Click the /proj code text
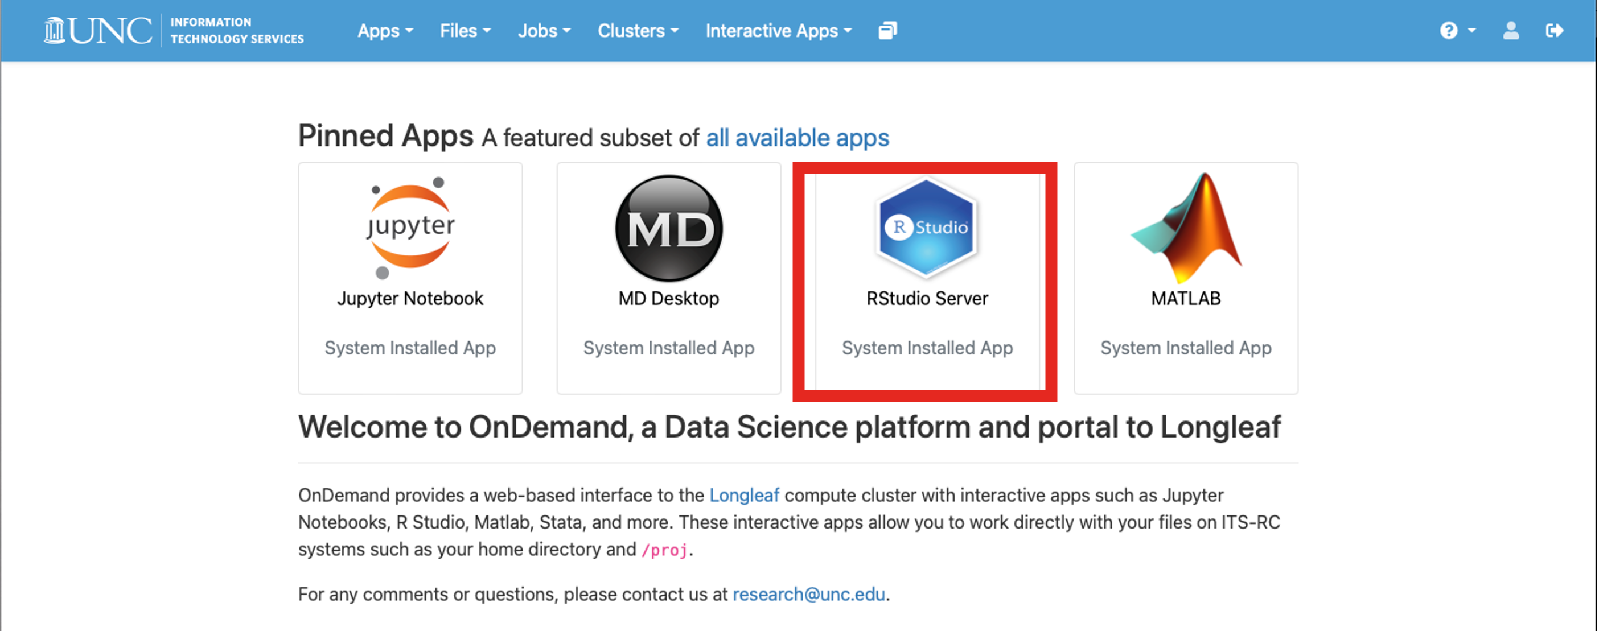 coord(665,550)
